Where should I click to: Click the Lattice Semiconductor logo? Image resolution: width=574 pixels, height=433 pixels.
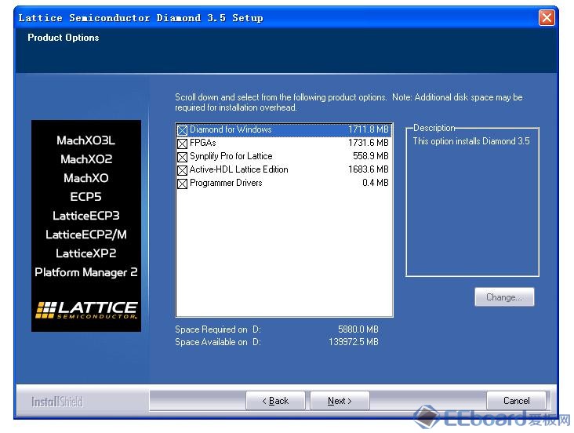coord(86,310)
